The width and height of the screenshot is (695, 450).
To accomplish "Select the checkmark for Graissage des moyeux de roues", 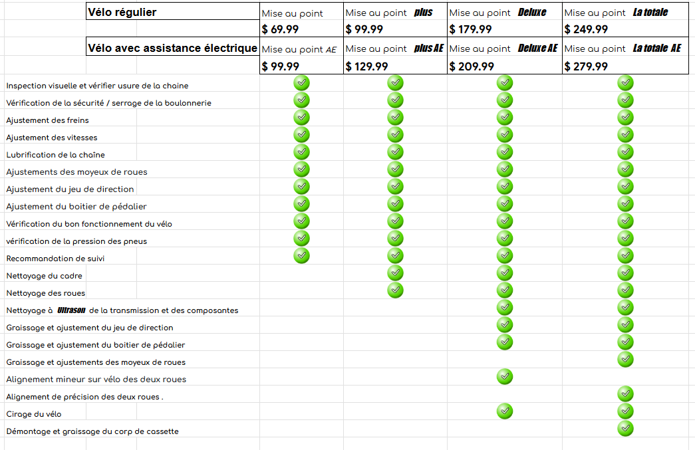I will click(x=625, y=359).
